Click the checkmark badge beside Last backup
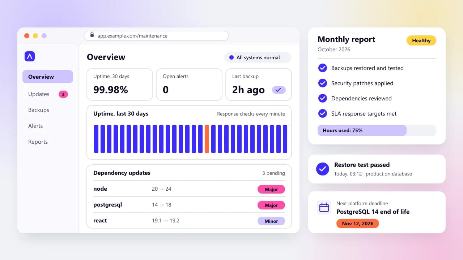This screenshot has height=260, width=463. pyautogui.click(x=279, y=90)
